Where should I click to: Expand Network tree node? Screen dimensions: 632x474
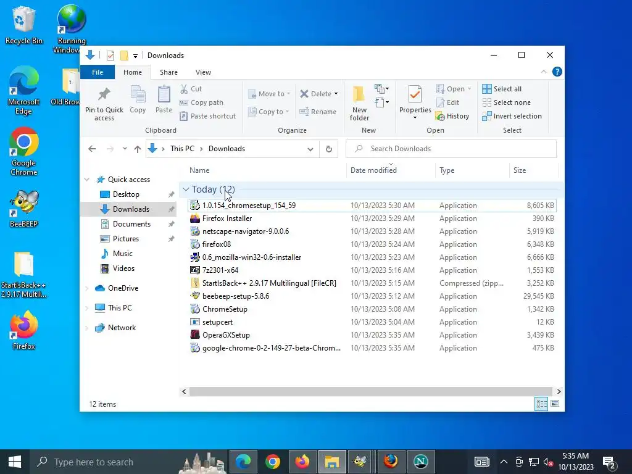(x=86, y=328)
